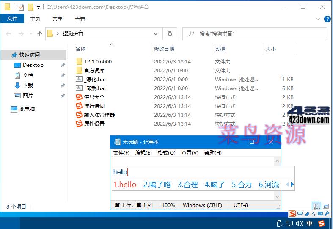The height and width of the screenshot is (229, 333).
Task: Switch Explorer to large icons view
Action: pyautogui.click(x=326, y=206)
